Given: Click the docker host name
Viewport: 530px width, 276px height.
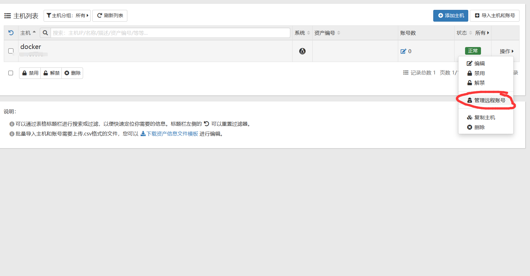Looking at the screenshot, I should click(x=31, y=47).
